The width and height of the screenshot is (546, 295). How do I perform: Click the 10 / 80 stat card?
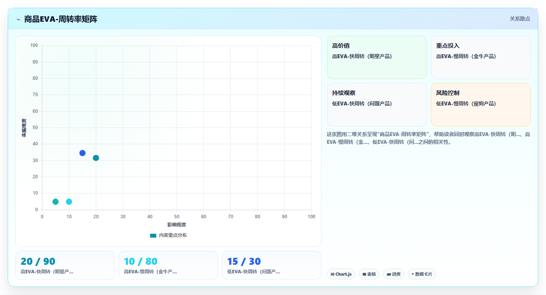pos(168,265)
